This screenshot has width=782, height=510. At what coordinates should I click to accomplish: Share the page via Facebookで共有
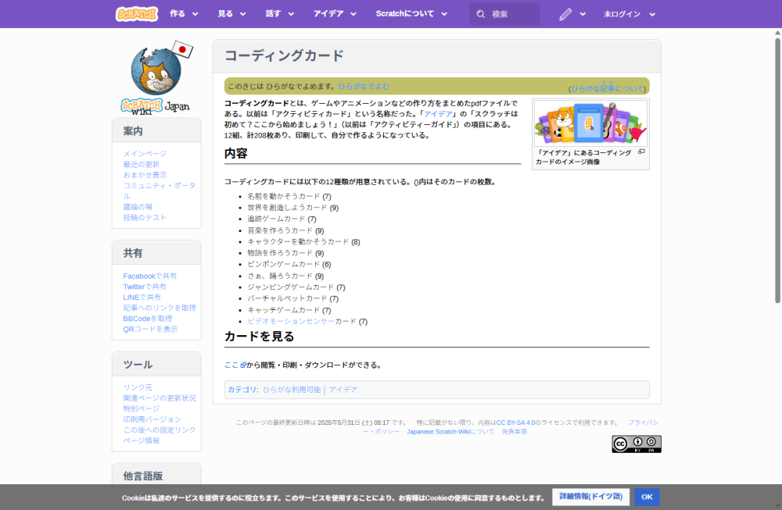149,276
